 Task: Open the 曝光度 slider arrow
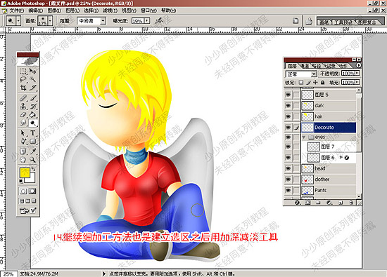pyautogui.click(x=147, y=21)
